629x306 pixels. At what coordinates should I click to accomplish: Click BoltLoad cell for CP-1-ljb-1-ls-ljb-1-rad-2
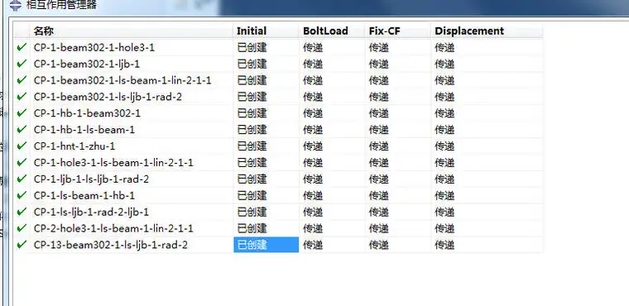332,179
